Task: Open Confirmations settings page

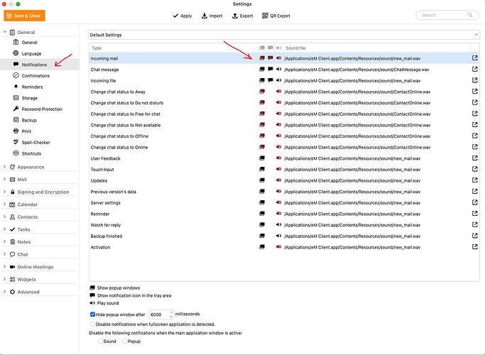Action: (36, 76)
